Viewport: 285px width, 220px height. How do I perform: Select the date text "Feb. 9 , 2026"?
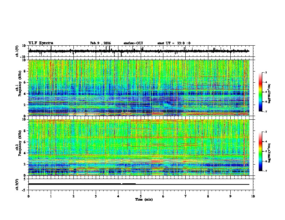[x=100, y=43]
